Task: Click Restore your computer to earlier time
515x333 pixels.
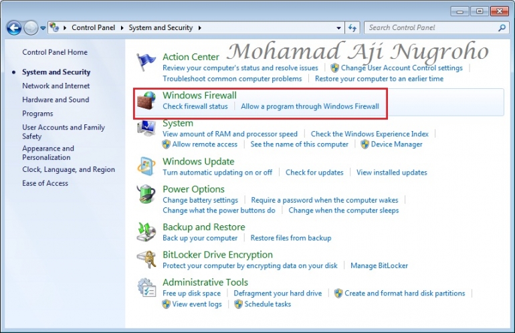Action: click(x=379, y=79)
